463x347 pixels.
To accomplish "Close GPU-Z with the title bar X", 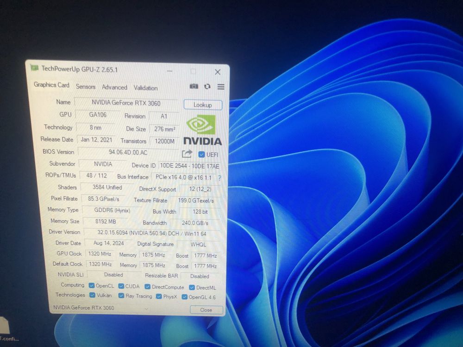I will click(218, 72).
